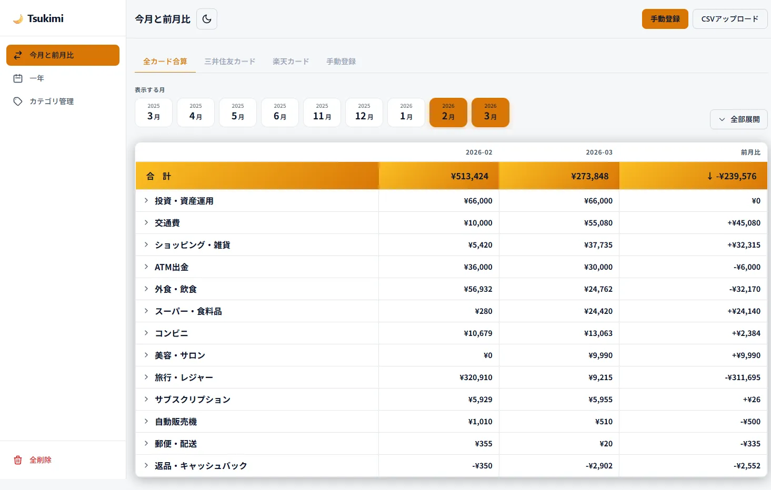The width and height of the screenshot is (771, 490).
Task: Click the trash icon beside 全削除
Action: (18, 460)
